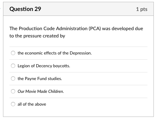Click the 'all of the above' answer label
This screenshot has width=162, height=119.
pyautogui.click(x=32, y=104)
